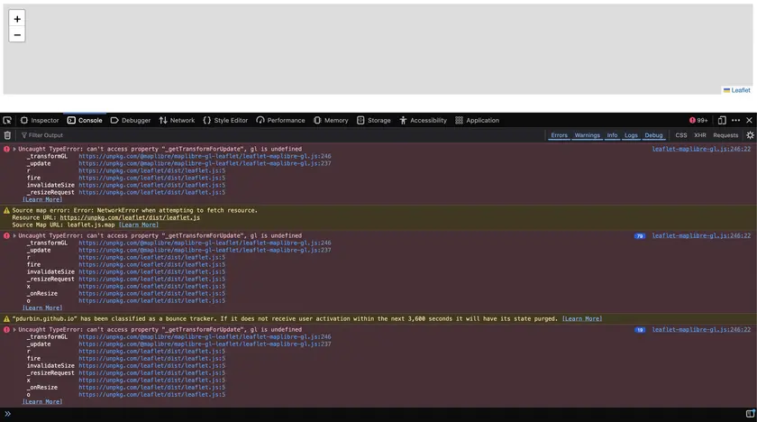Toggle the Warnings filter
This screenshot has height=422, width=757.
[587, 135]
